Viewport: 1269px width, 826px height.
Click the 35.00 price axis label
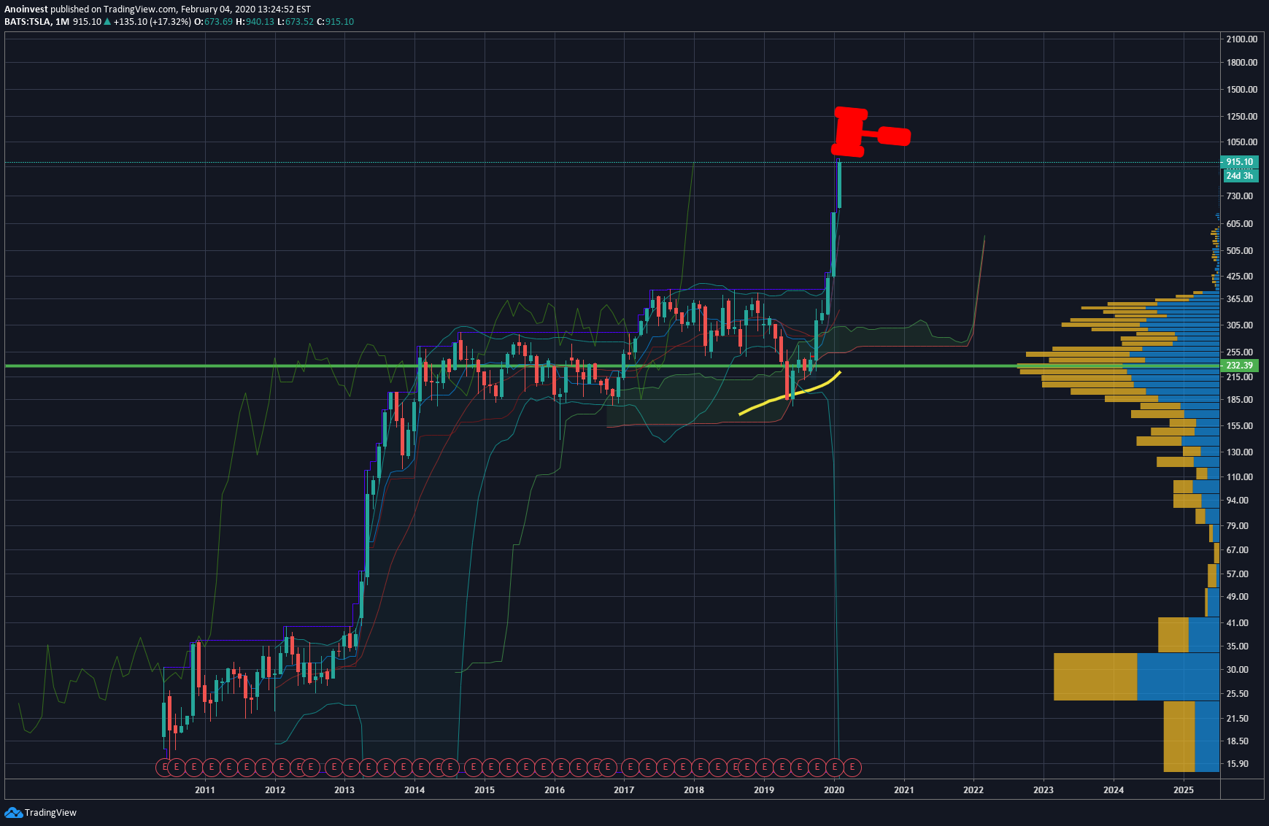1237,646
